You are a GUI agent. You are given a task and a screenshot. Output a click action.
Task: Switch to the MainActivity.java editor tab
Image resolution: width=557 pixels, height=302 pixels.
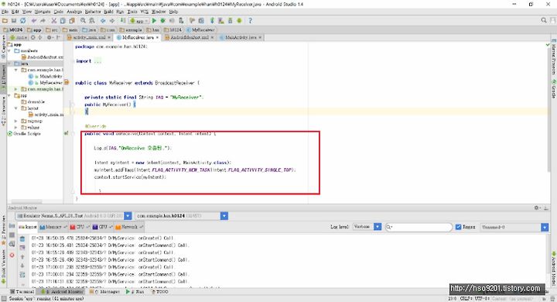click(x=241, y=37)
